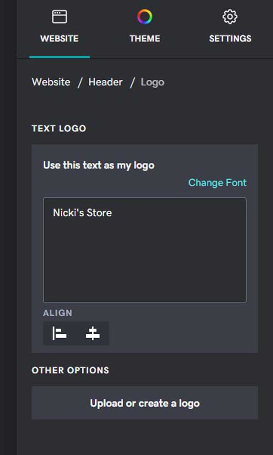Click the TEXT LOGO section heading
Viewport: 273px width, 455px height.
pyautogui.click(x=59, y=129)
